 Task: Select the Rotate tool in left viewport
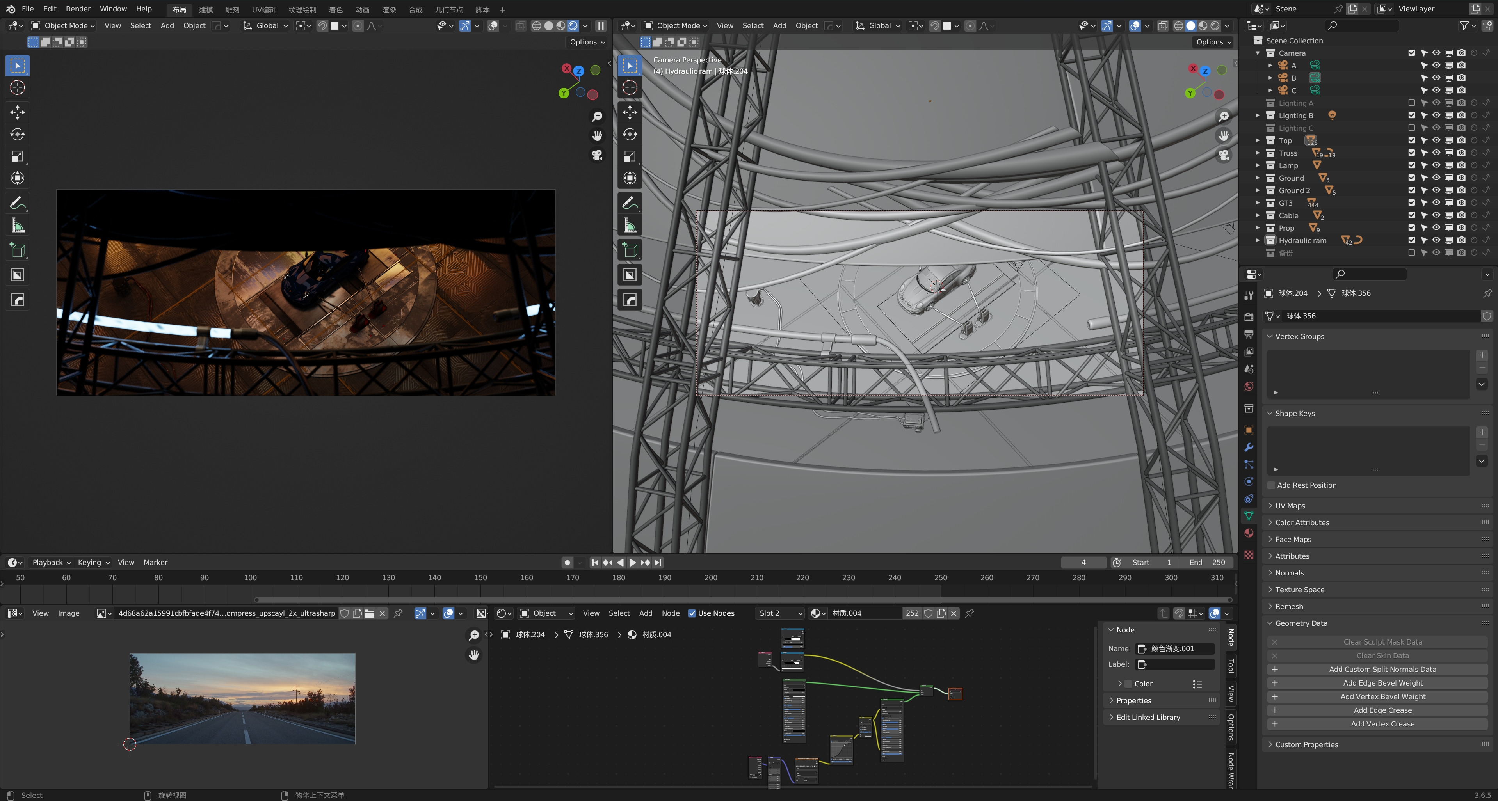[x=18, y=134]
